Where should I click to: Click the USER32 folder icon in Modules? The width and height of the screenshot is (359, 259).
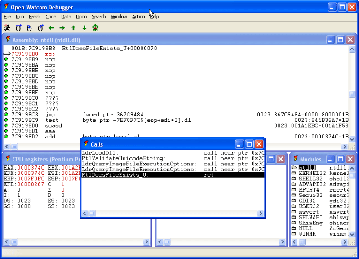pos(294,206)
